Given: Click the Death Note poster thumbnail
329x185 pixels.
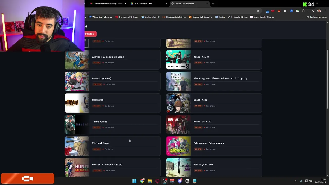Looking at the screenshot, I should click(178, 103).
